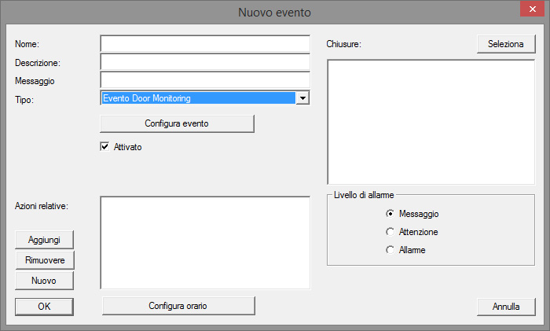This screenshot has height=331, width=550.
Task: Select the Messaggio alarm level radio
Action: 390,214
